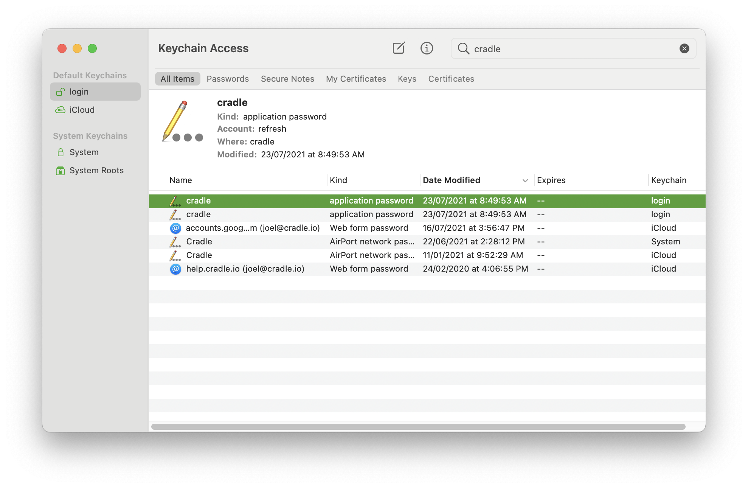The image size is (748, 488).
Task: Sort items by Kind column header
Action: click(x=338, y=180)
